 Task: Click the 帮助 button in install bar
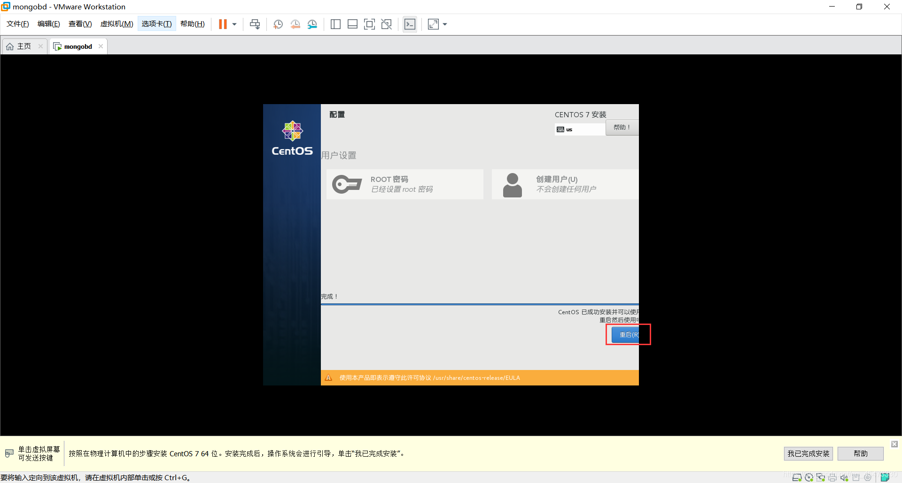click(861, 453)
